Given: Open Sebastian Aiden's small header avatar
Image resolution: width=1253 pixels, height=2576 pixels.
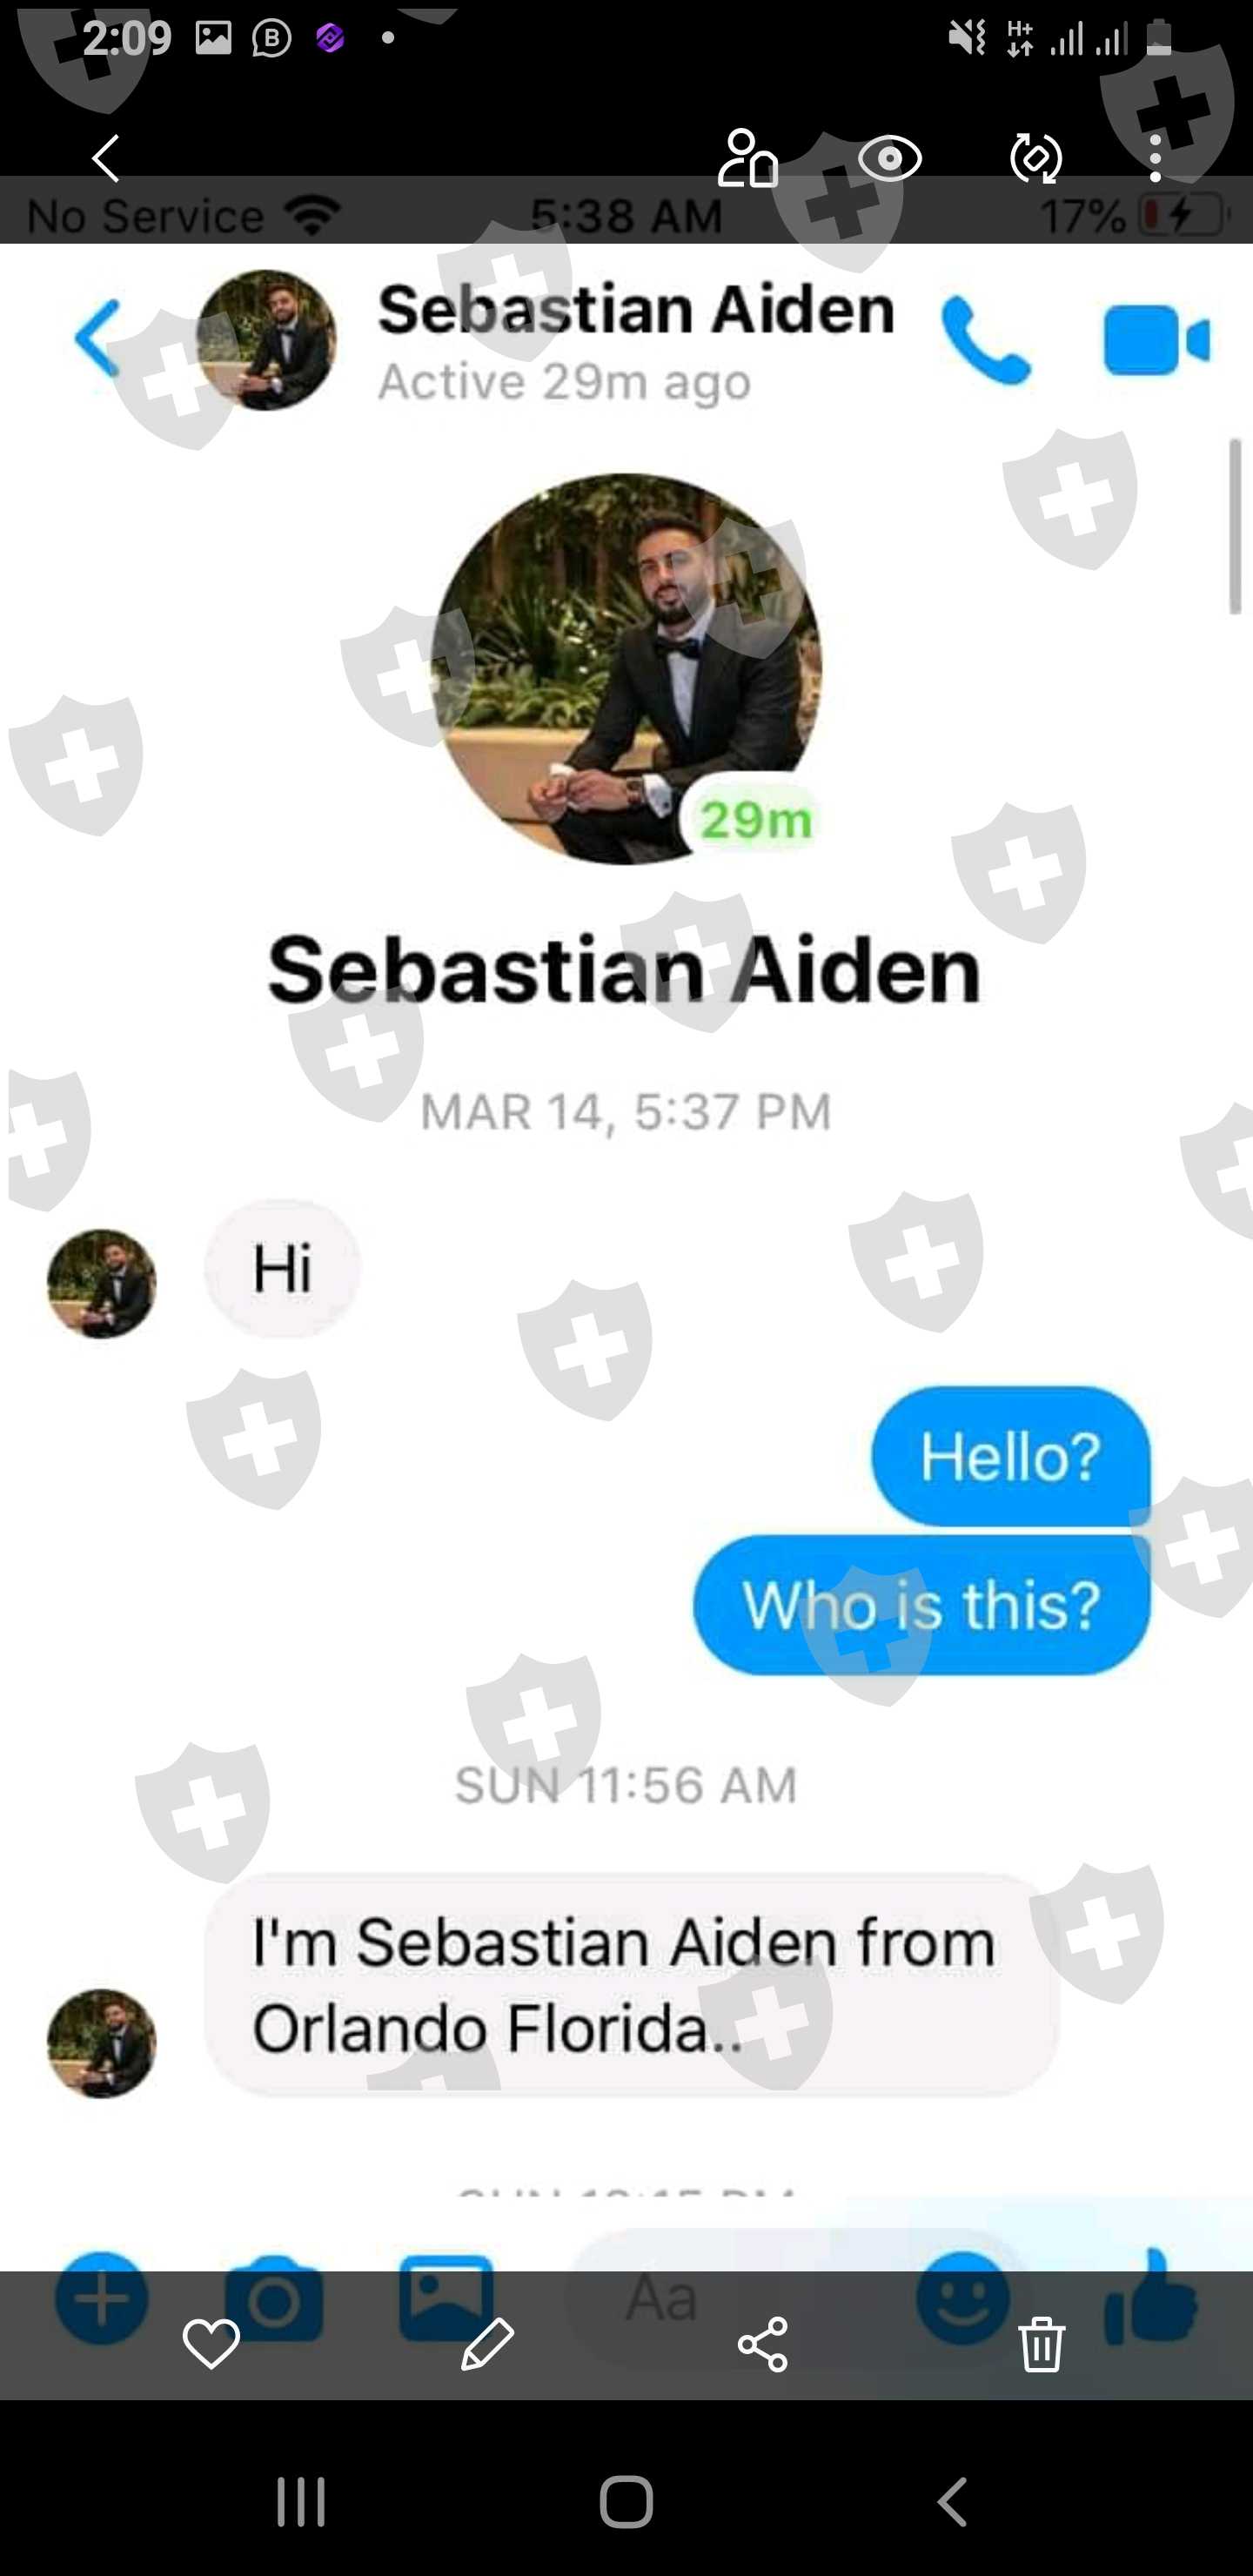Looking at the screenshot, I should click(266, 339).
